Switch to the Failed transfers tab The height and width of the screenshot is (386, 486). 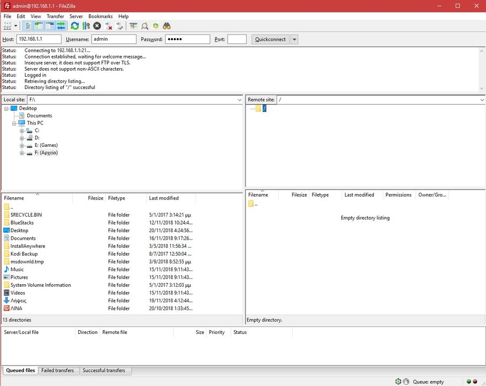(x=58, y=370)
